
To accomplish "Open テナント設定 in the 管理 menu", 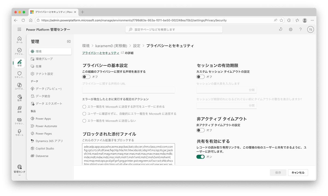I will pos(50,74).
